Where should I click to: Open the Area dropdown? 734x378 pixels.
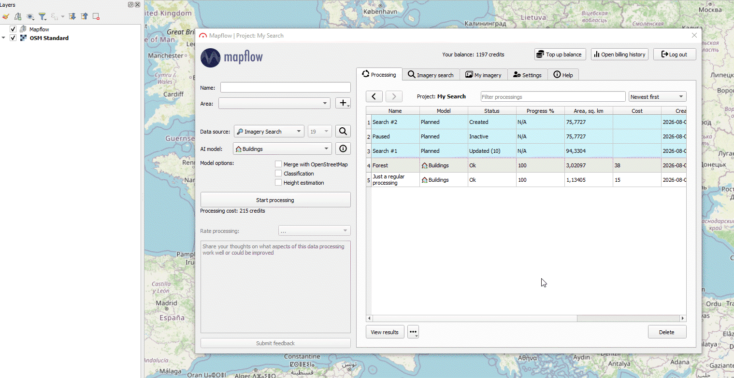(x=274, y=103)
